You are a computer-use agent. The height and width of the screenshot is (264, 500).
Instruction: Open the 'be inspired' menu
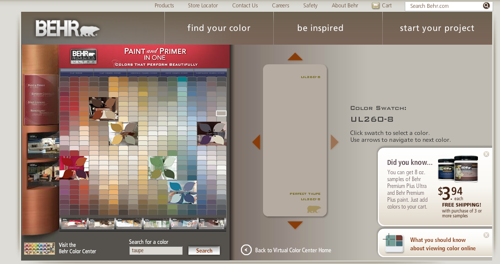[x=320, y=28]
